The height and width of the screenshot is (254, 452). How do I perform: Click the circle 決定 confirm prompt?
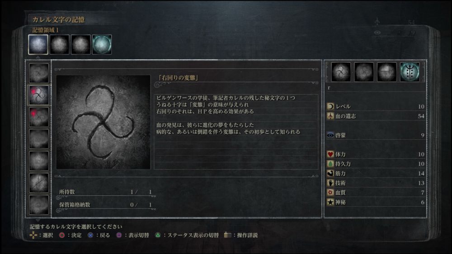tap(71, 235)
